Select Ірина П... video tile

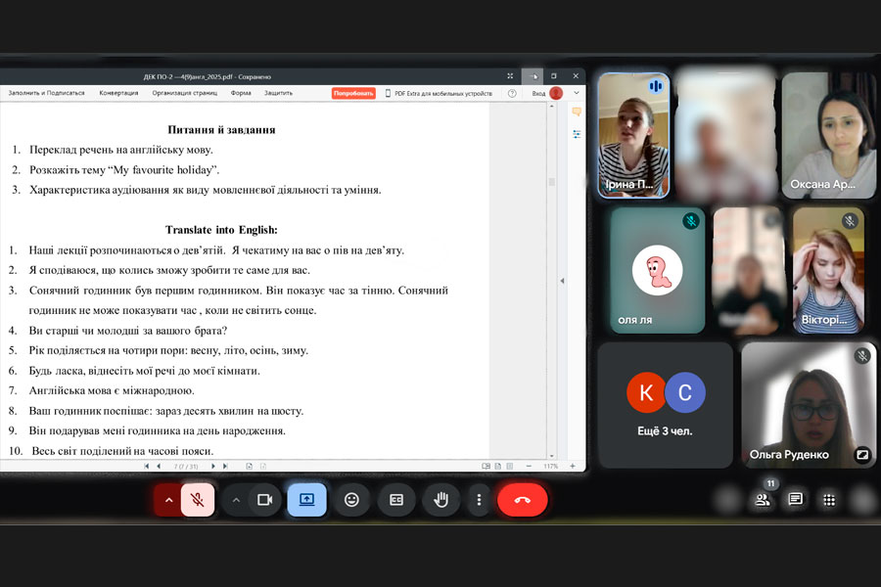(633, 135)
